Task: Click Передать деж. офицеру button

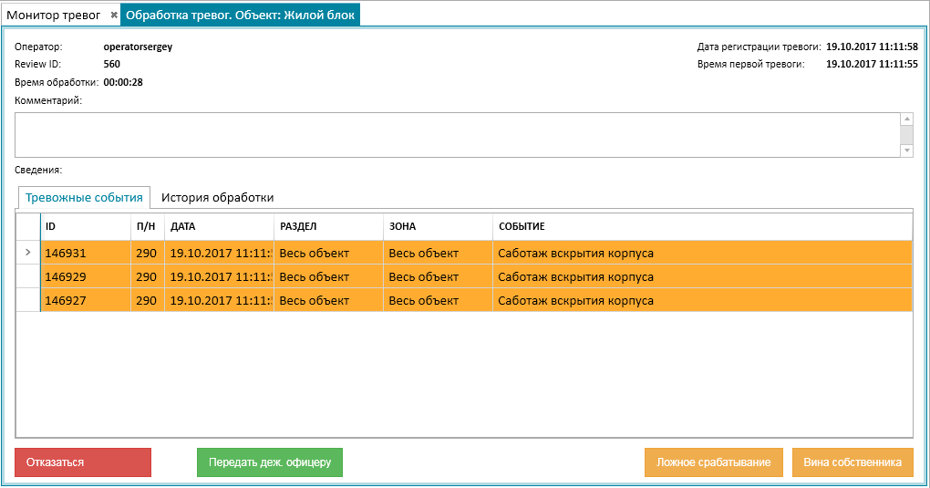Action: (270, 462)
